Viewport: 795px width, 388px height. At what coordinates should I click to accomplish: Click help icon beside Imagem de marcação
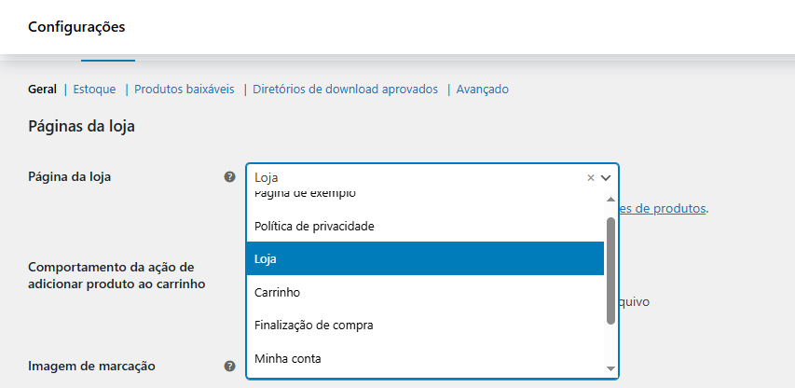(229, 367)
